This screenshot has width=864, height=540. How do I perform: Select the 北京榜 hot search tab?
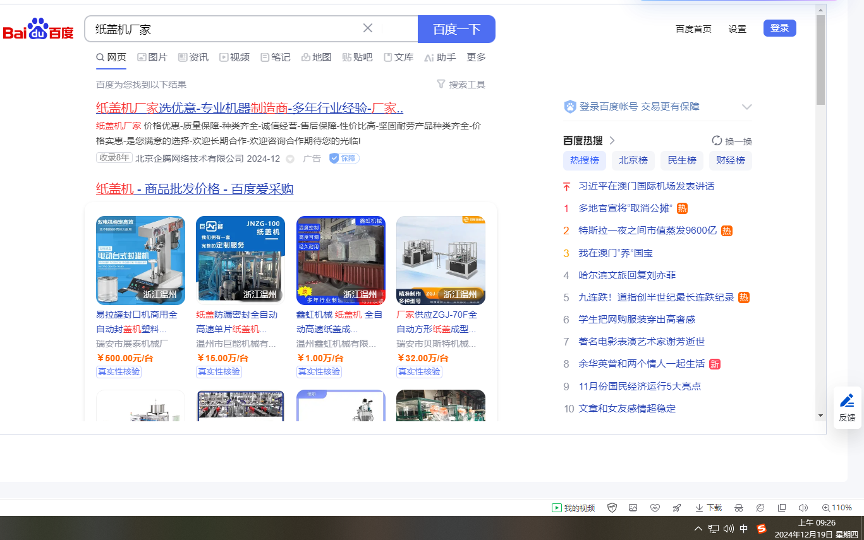633,160
